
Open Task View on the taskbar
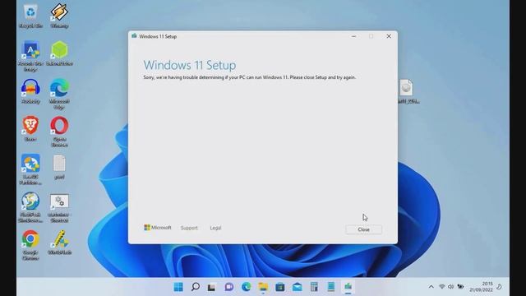pos(212,287)
